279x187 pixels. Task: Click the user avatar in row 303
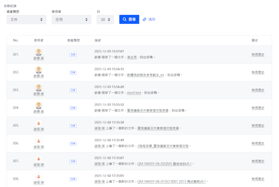pyautogui.click(x=39, y=88)
